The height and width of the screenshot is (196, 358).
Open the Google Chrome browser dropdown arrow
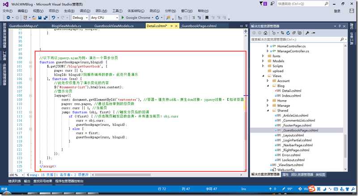152,17
